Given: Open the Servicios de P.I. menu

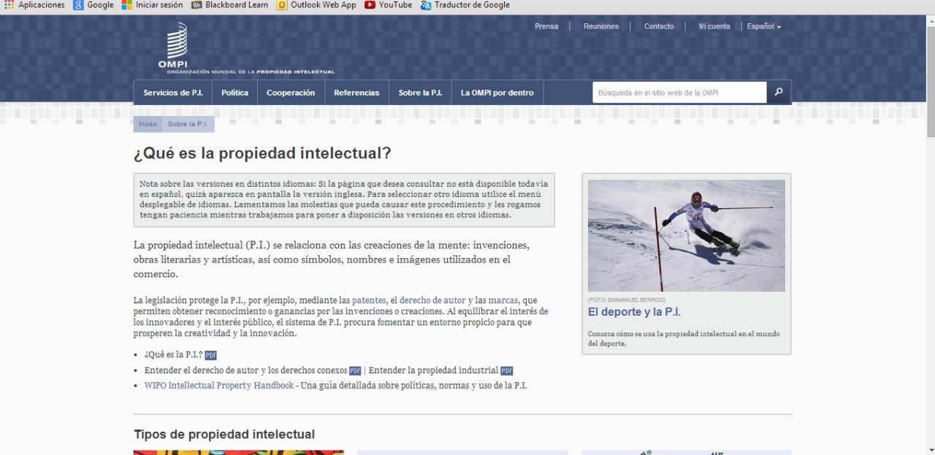Looking at the screenshot, I should point(173,93).
